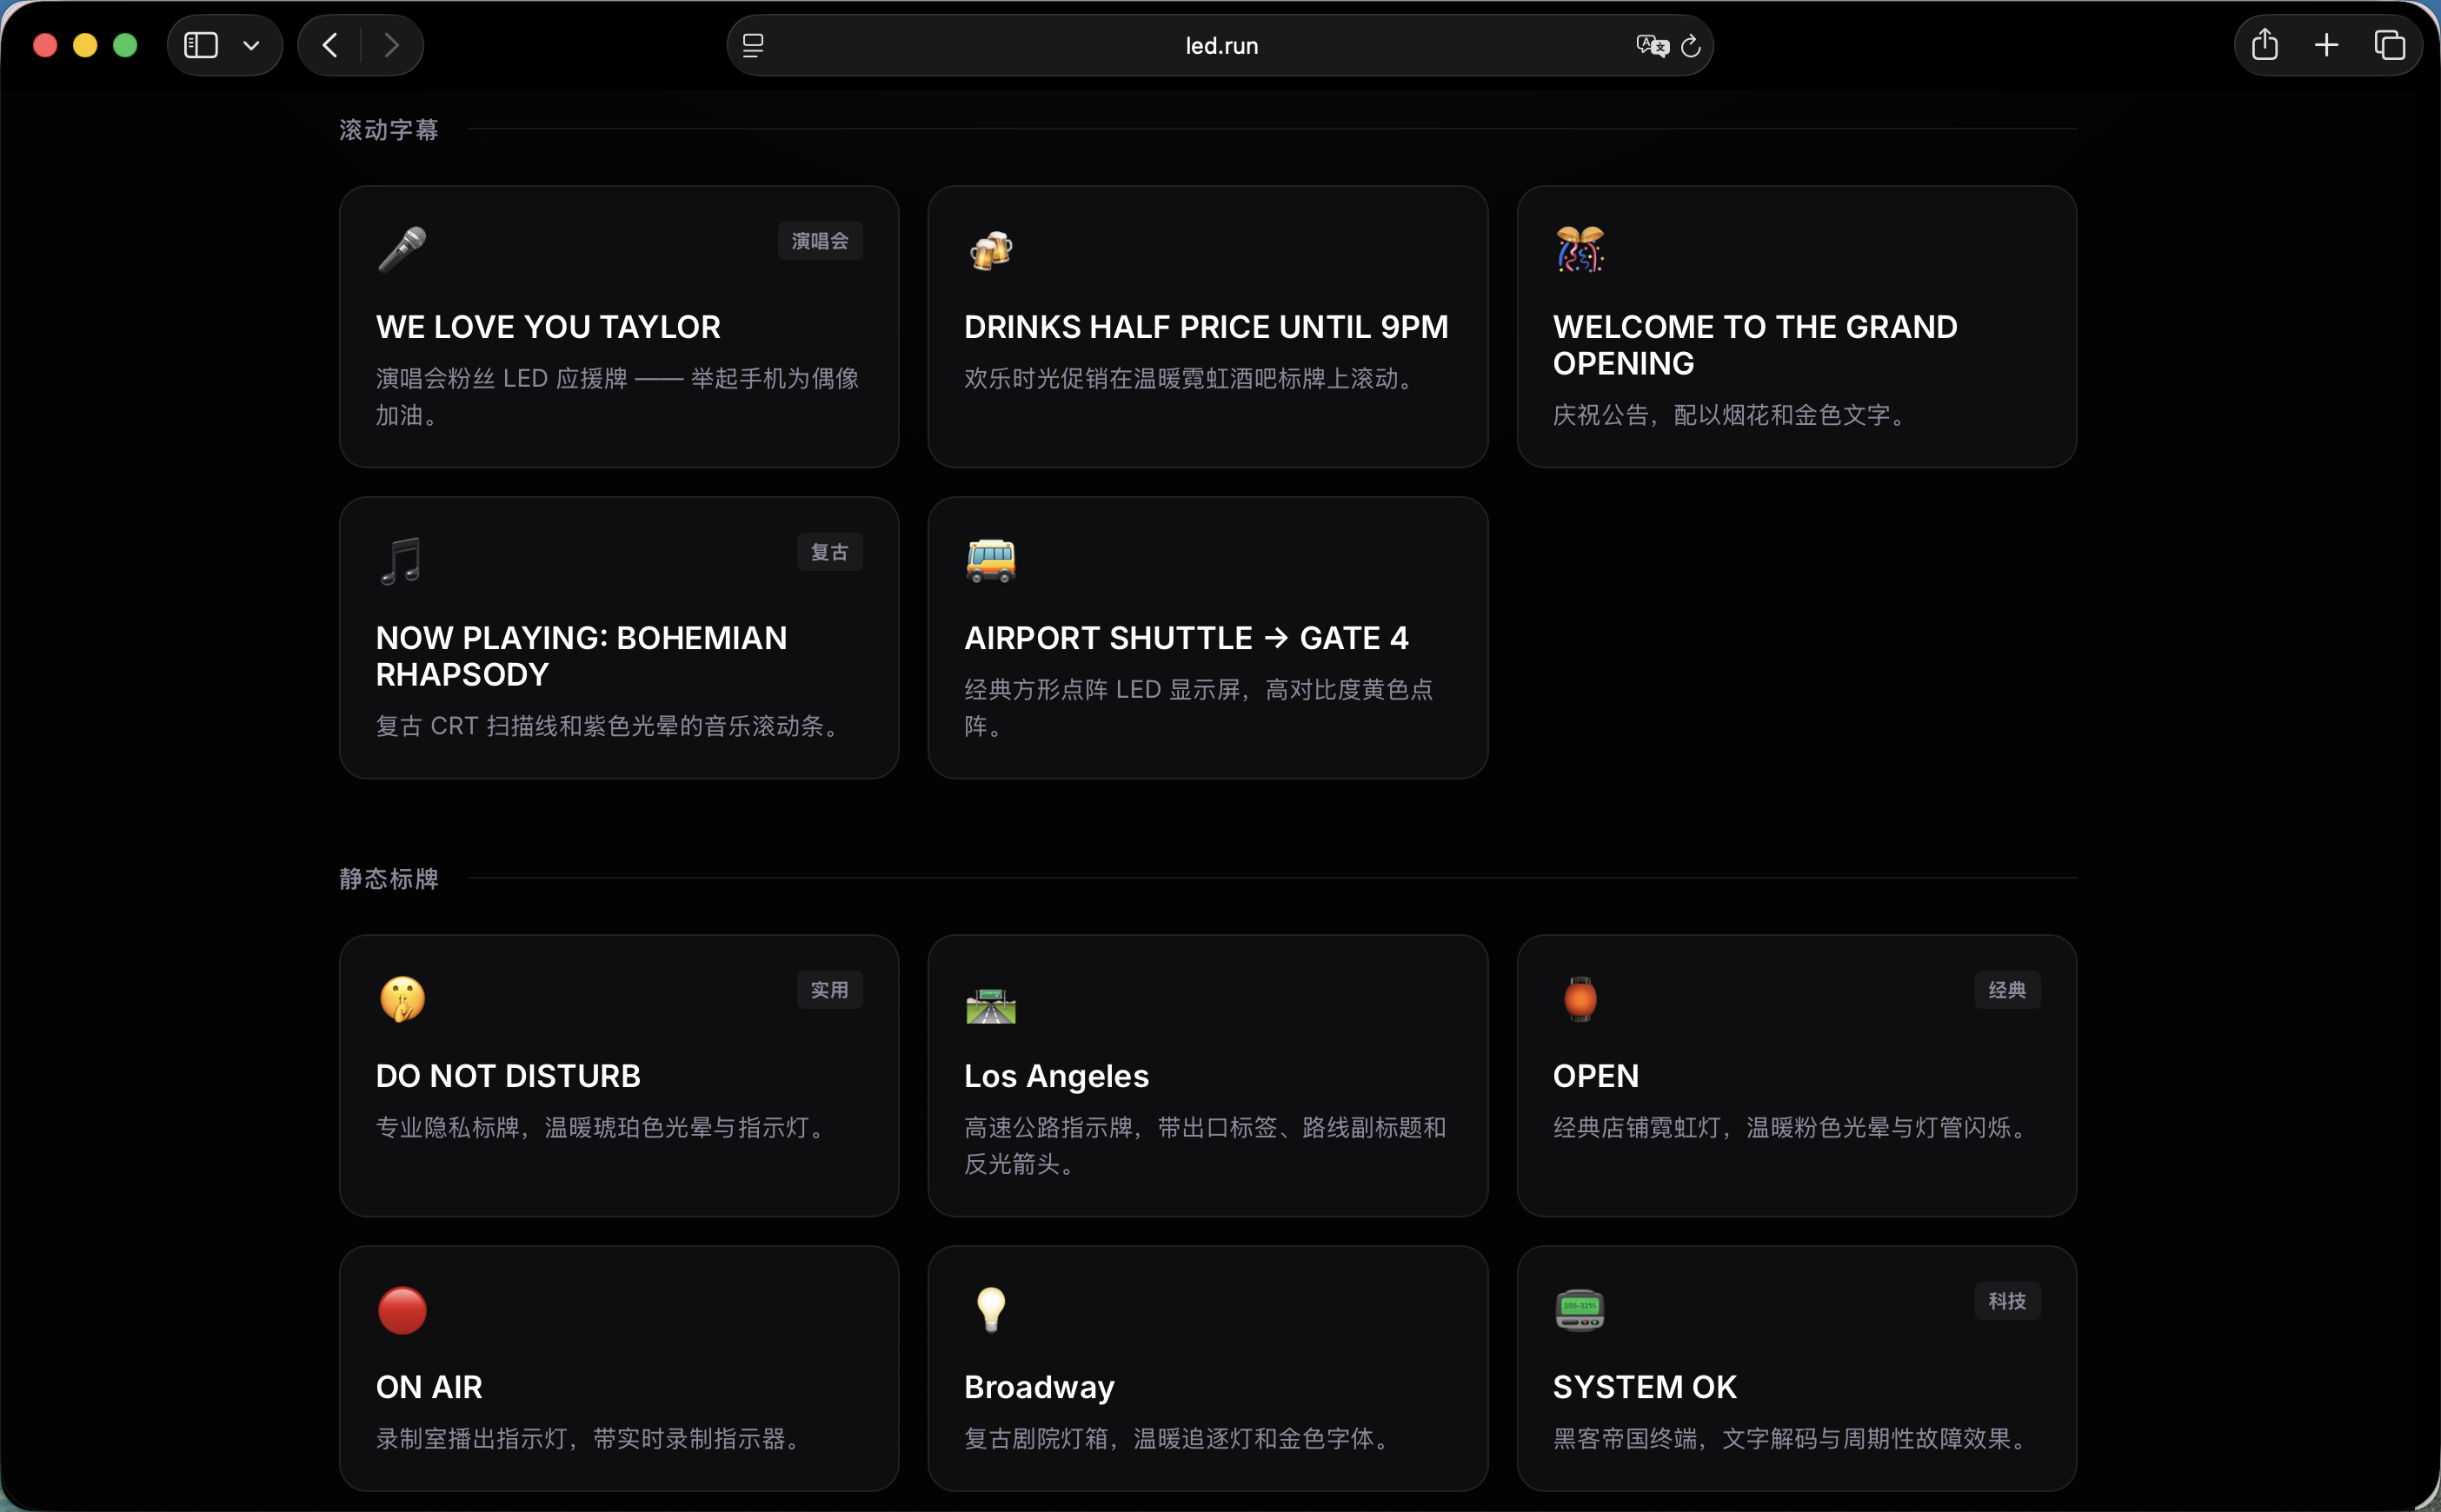Image resolution: width=2441 pixels, height=1512 pixels.
Task: Click the Safari sidebar toggle icon
Action: [201, 45]
